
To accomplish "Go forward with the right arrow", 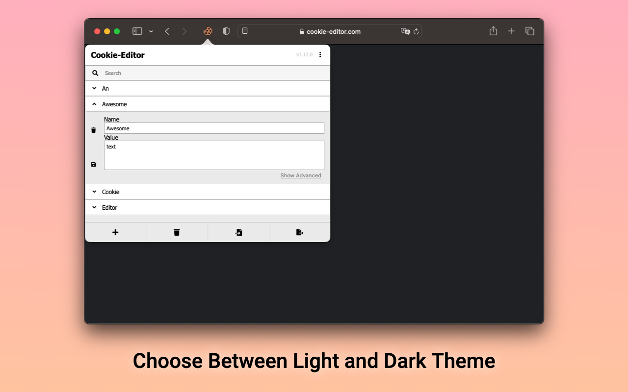I will (184, 31).
